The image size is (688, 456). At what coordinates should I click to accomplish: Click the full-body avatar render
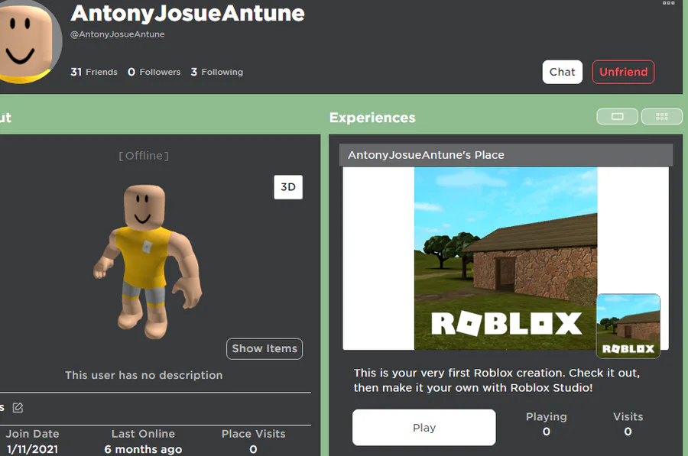148,262
